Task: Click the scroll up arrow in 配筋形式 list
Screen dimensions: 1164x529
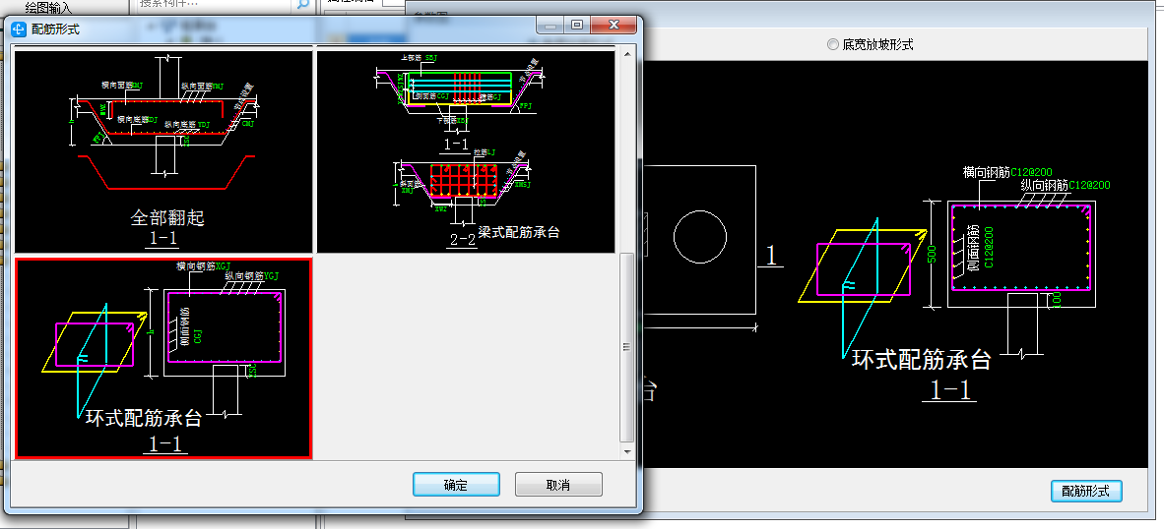Action: pos(627,53)
